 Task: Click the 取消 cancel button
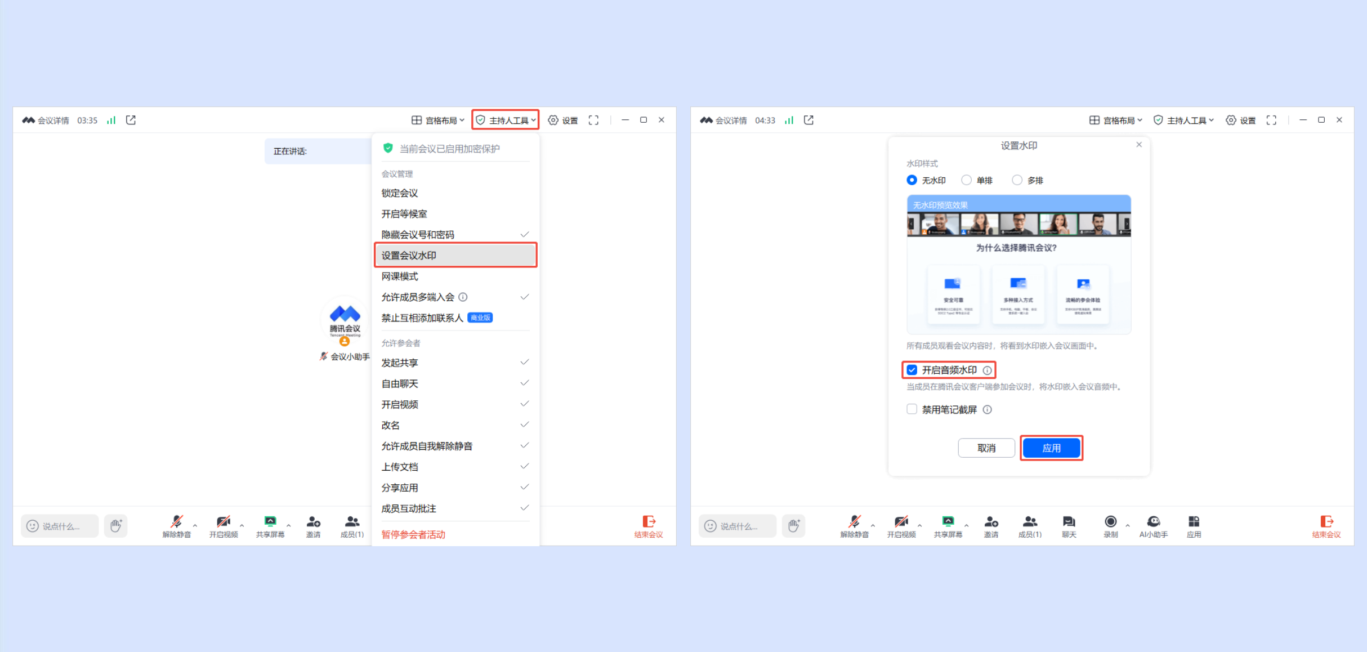coord(986,448)
